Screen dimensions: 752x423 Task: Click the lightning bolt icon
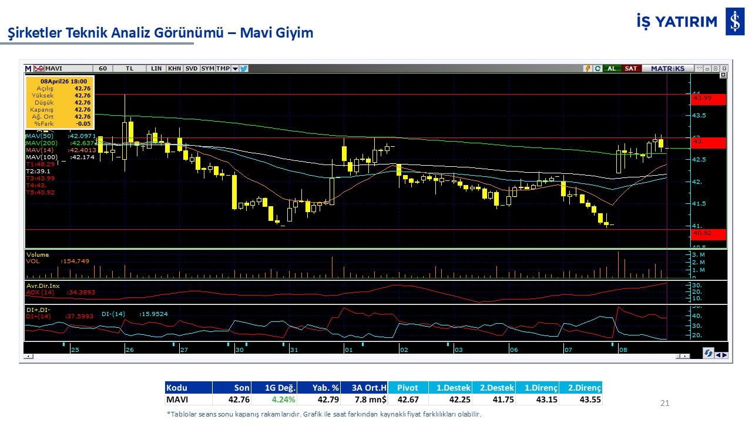click(x=587, y=69)
